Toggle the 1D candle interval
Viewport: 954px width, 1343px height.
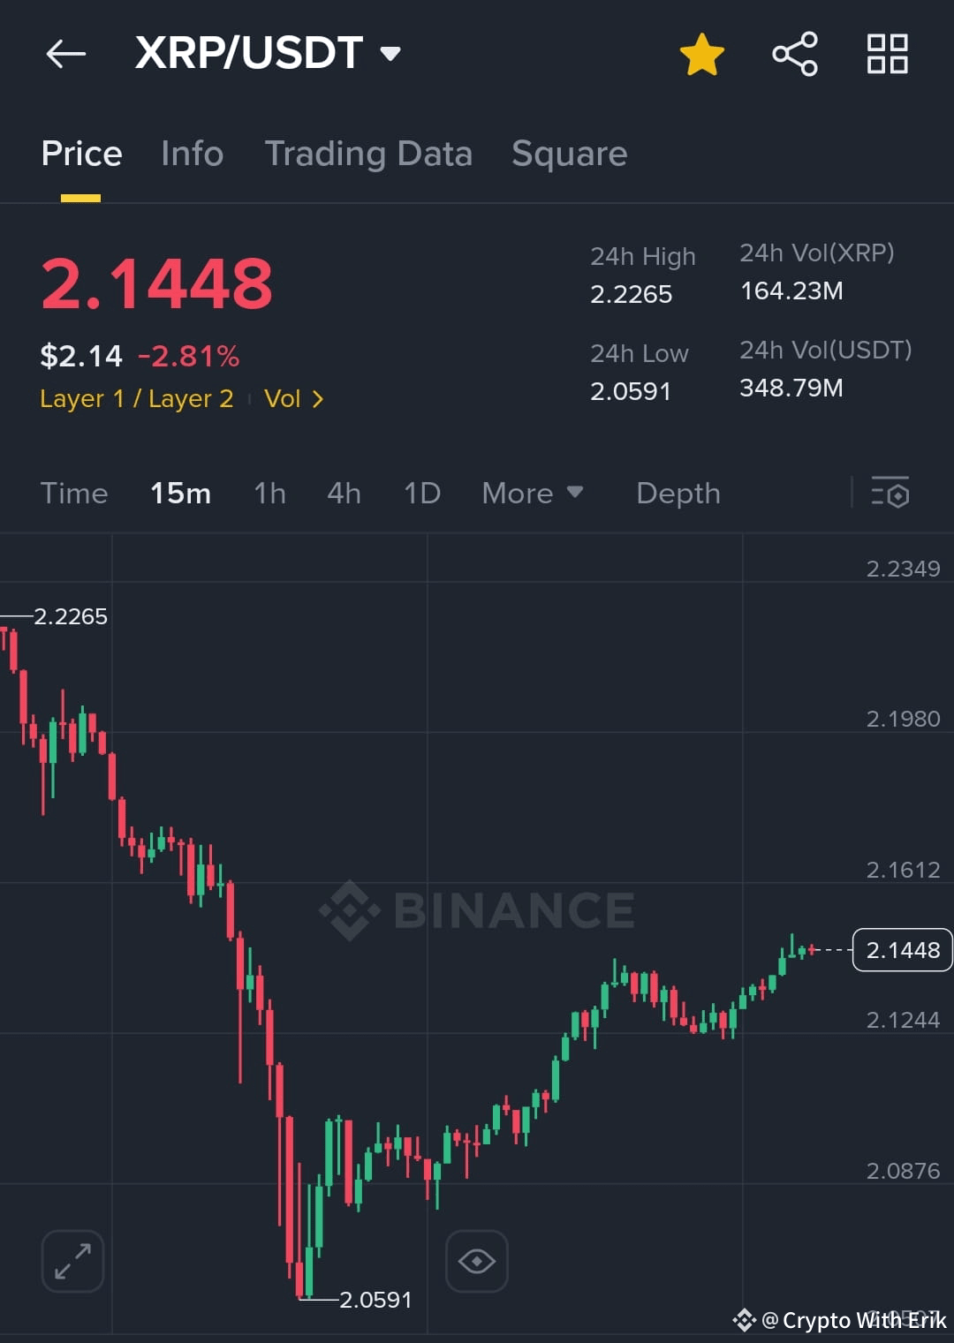421,493
